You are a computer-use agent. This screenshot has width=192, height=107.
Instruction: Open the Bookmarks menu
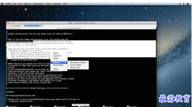pyautogui.click(x=38, y=4)
